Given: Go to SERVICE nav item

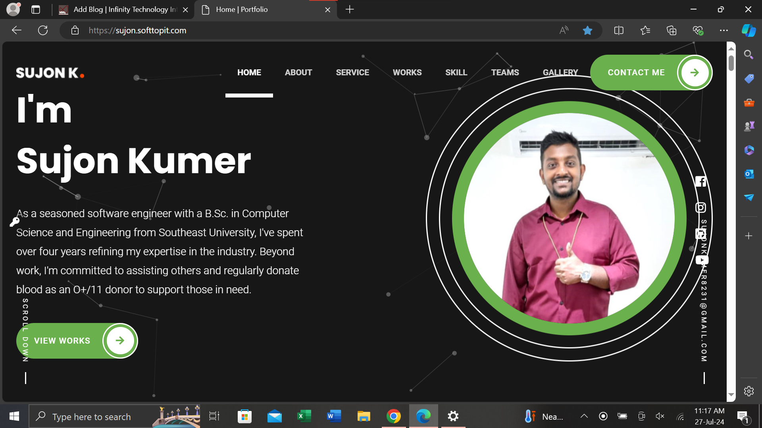Looking at the screenshot, I should pyautogui.click(x=352, y=73).
